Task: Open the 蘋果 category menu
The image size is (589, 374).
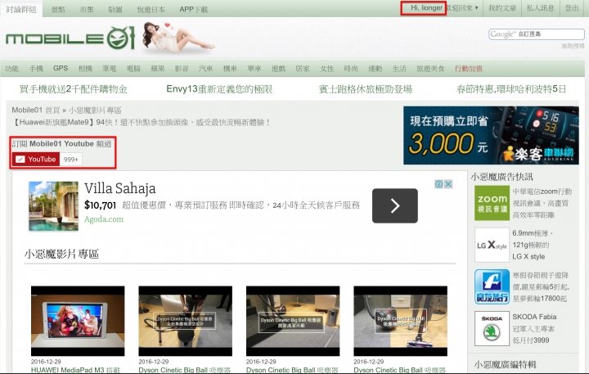Action: coord(157,69)
